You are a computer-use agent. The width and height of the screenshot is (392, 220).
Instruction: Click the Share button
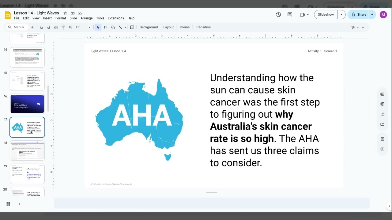point(358,15)
